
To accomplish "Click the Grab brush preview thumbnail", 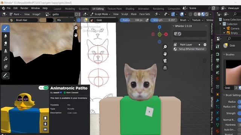I will 233,72.
